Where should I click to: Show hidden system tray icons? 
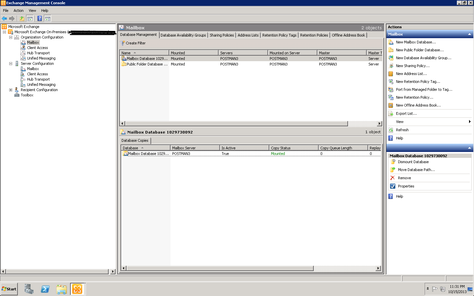428,289
